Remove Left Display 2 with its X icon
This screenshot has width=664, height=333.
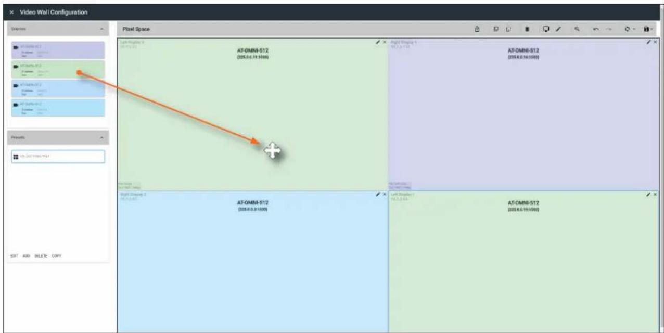[x=384, y=42]
